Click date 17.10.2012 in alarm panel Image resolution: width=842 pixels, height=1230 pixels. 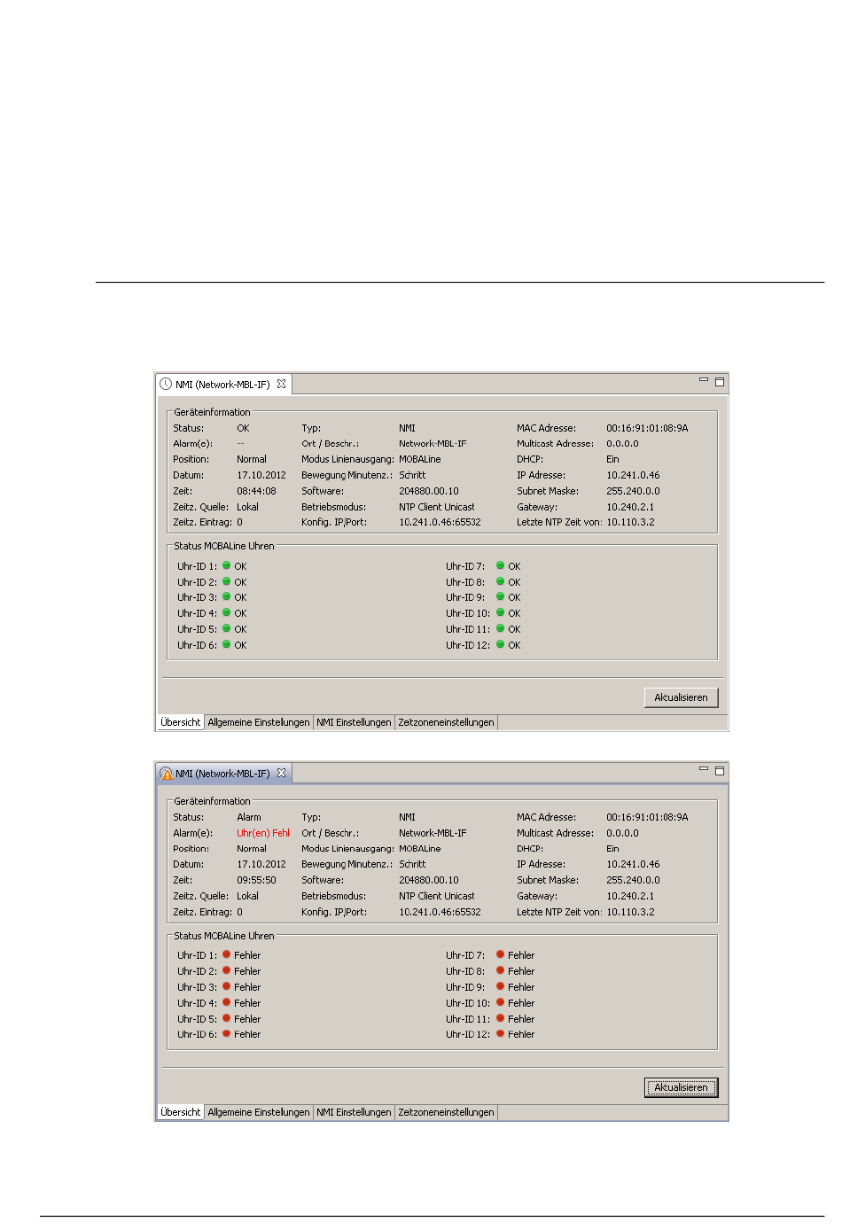click(x=261, y=864)
